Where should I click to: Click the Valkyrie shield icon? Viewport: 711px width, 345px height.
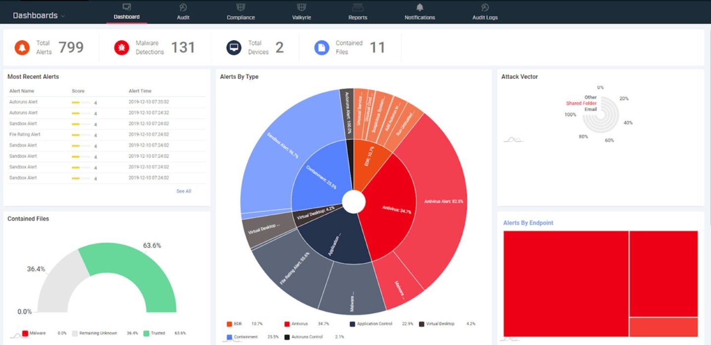302,7
